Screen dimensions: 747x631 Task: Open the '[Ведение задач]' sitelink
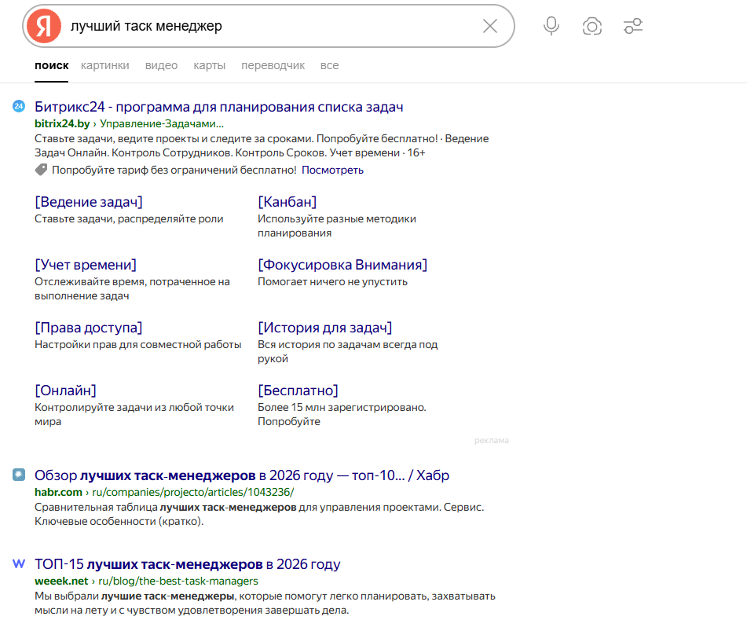(x=89, y=202)
